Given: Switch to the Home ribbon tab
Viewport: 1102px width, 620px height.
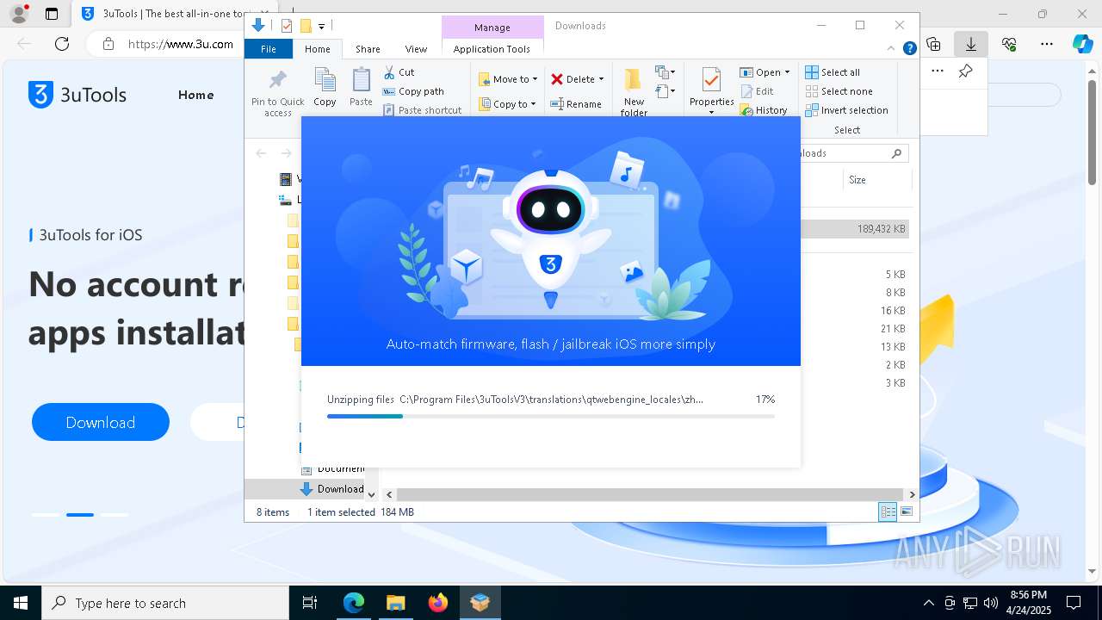Looking at the screenshot, I should click(x=317, y=49).
